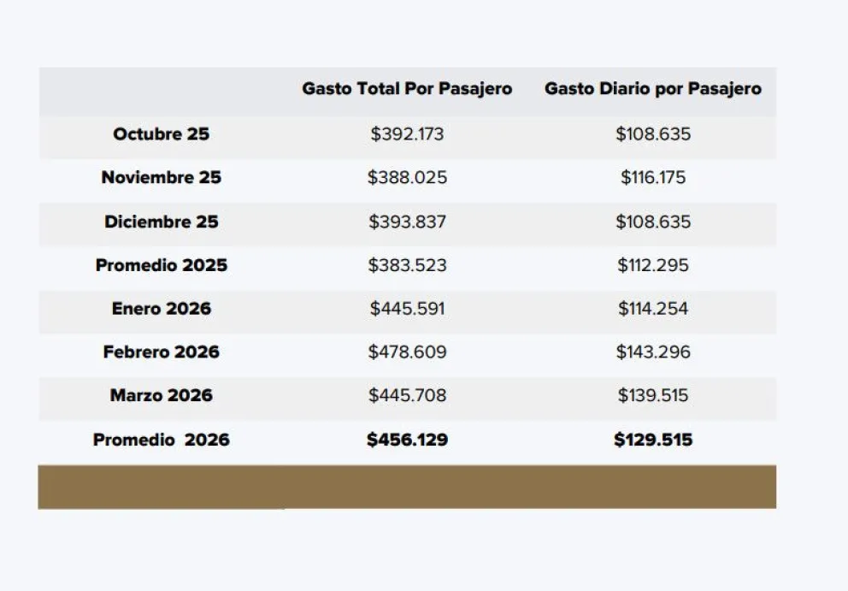Click the $143.296 daily spend value
848x591 pixels.
point(653,352)
